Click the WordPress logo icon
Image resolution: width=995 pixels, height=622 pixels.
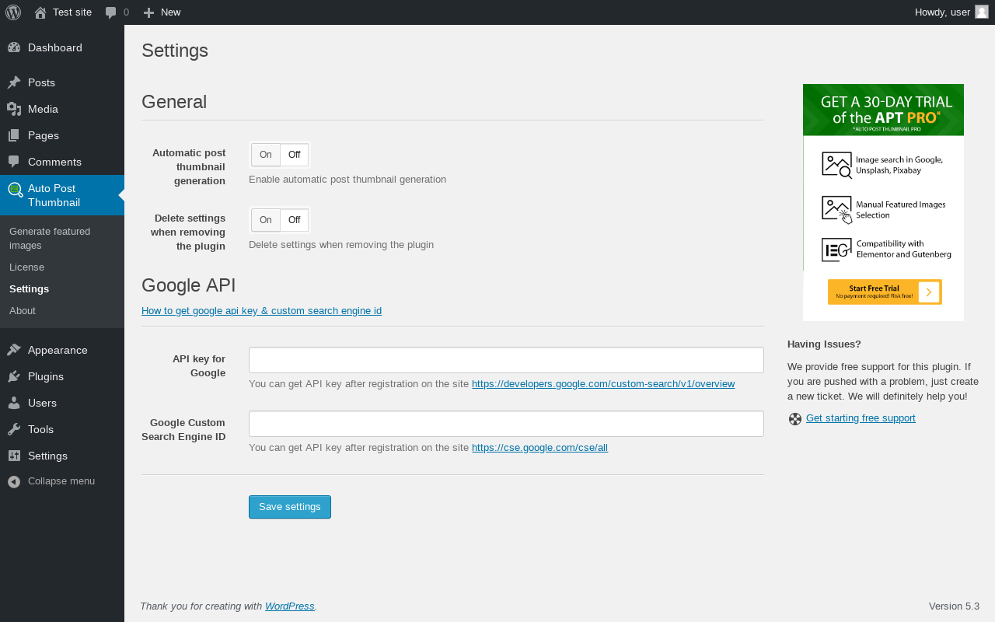click(x=13, y=12)
